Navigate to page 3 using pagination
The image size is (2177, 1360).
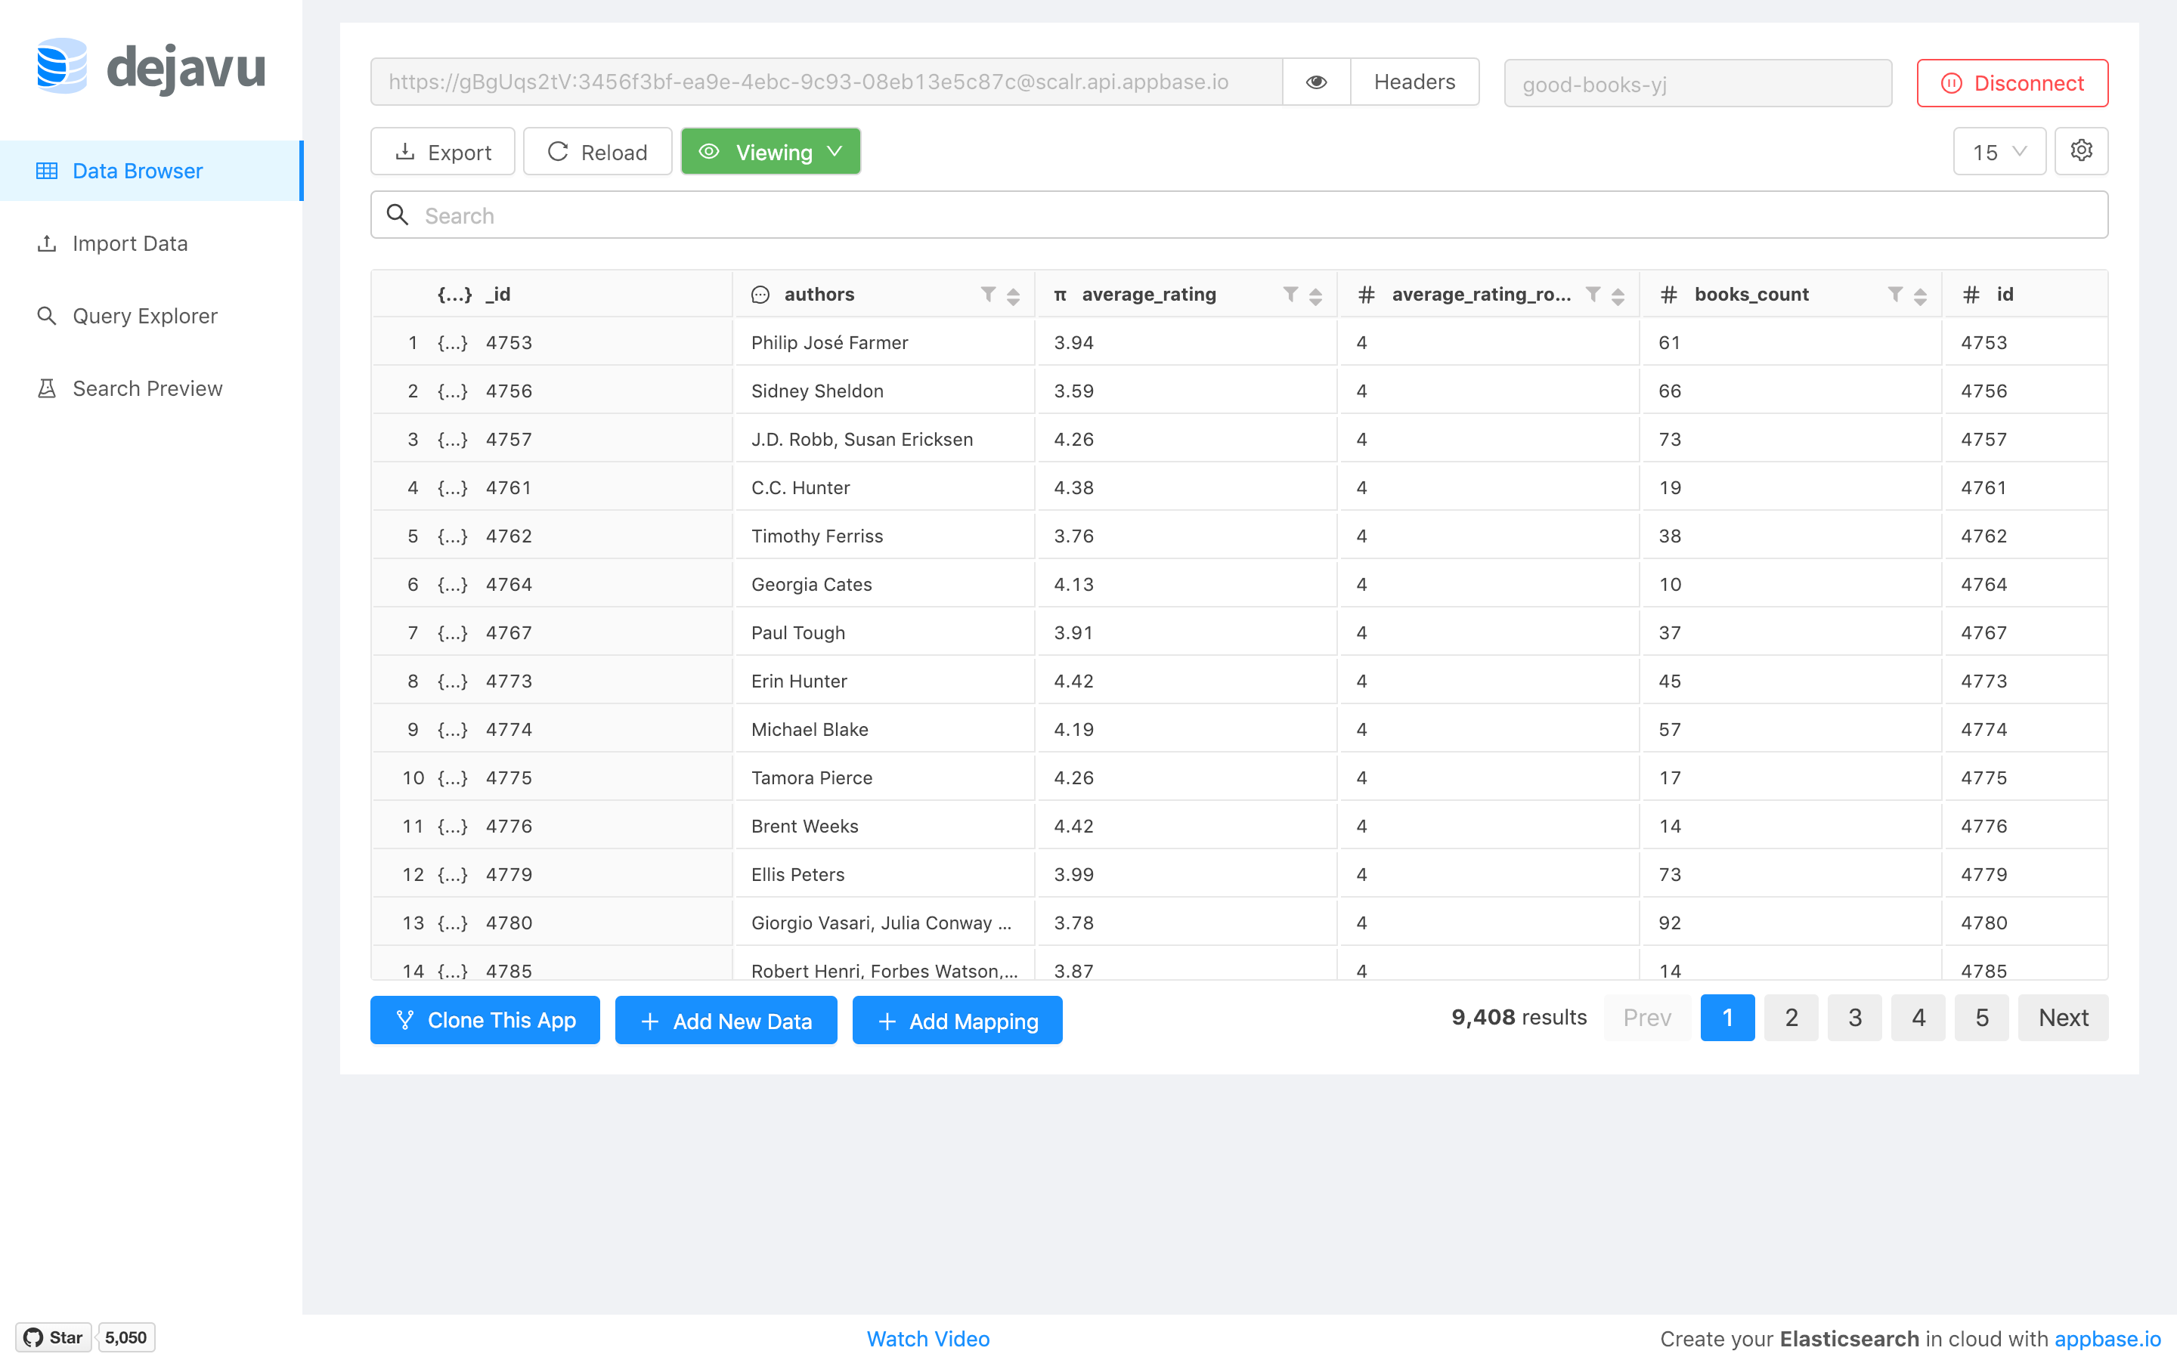(x=1854, y=1018)
